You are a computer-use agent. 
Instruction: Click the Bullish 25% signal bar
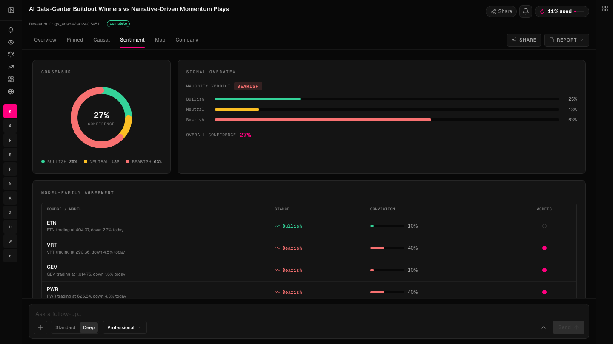(387, 99)
